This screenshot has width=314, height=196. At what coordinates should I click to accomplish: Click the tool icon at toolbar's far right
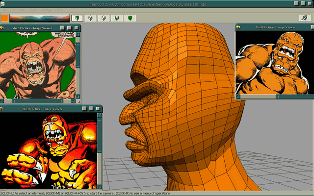305,18
